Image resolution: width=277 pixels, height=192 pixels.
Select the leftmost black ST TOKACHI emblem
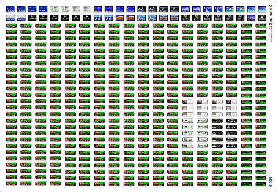tap(142, 9)
